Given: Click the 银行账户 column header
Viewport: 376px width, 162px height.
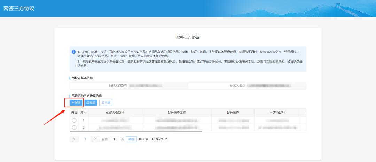Looking at the screenshot, I should coord(233,113).
